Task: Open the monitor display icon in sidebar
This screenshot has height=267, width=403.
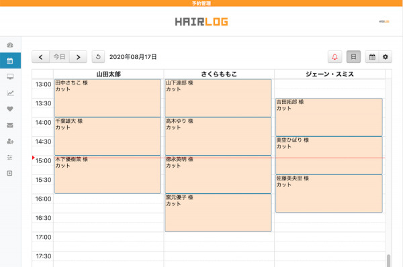Action: 10,76
